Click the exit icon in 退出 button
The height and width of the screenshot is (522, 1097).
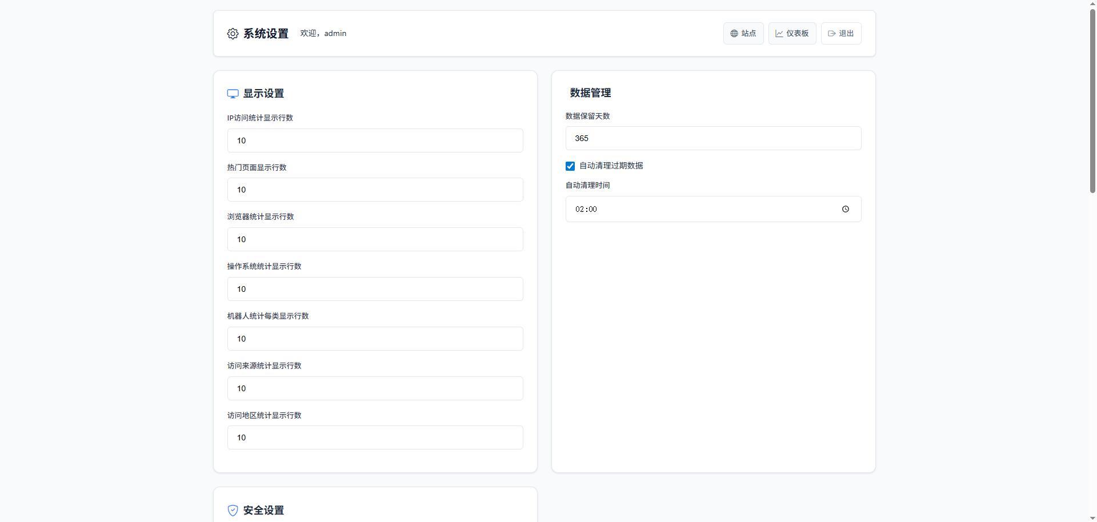click(x=832, y=34)
